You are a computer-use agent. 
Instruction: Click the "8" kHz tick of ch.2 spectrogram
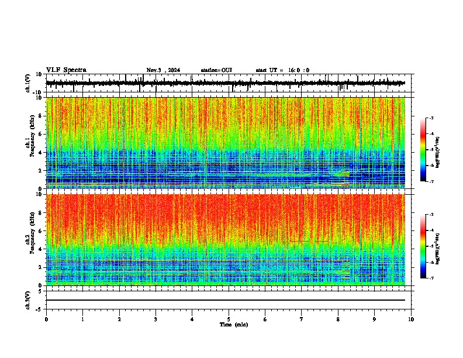coord(40,213)
